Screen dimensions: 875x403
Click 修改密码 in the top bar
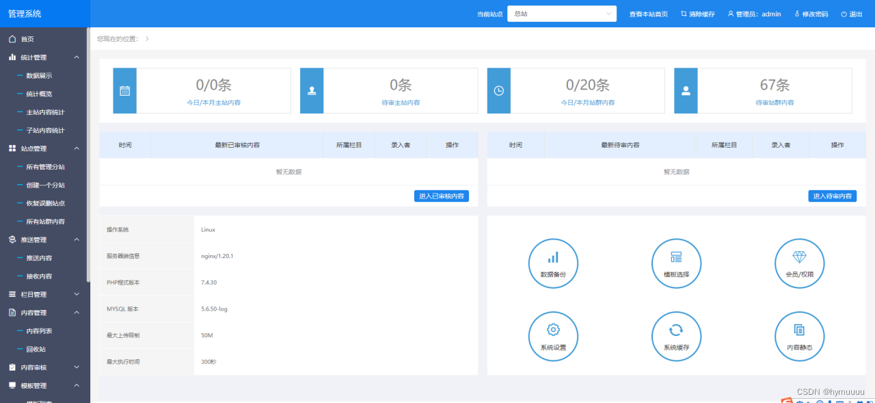click(815, 14)
